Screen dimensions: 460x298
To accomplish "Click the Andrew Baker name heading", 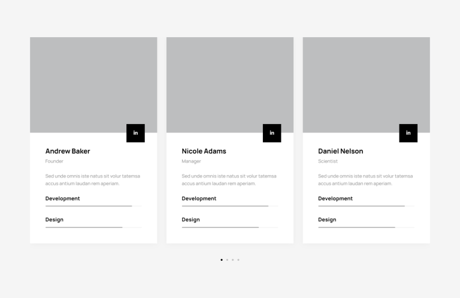I will [x=68, y=151].
